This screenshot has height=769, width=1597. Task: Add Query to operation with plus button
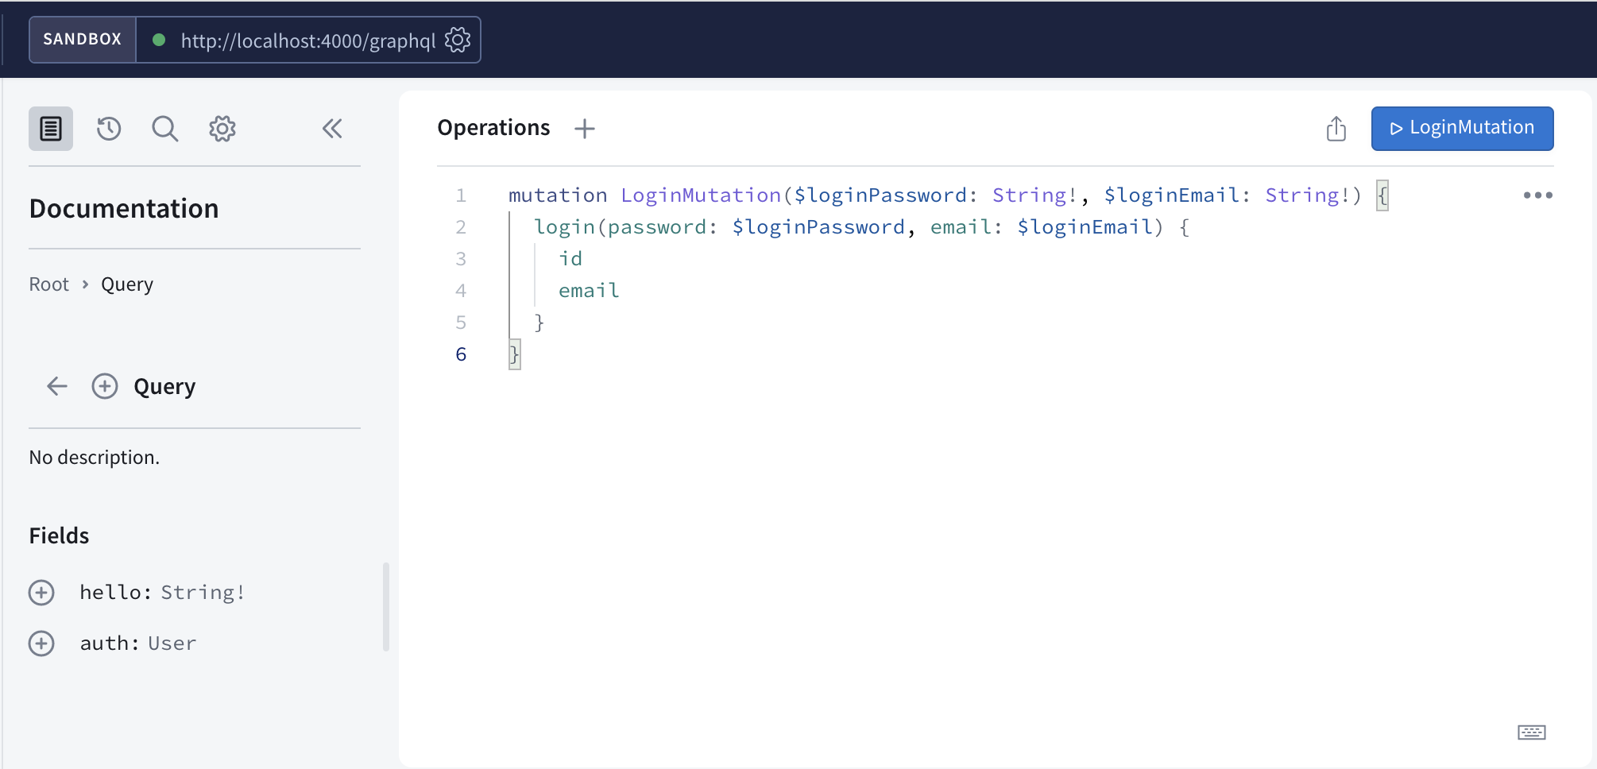tap(104, 386)
